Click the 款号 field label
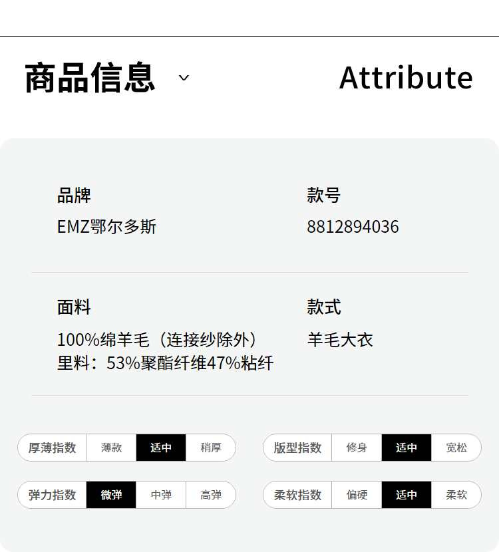 [323, 195]
